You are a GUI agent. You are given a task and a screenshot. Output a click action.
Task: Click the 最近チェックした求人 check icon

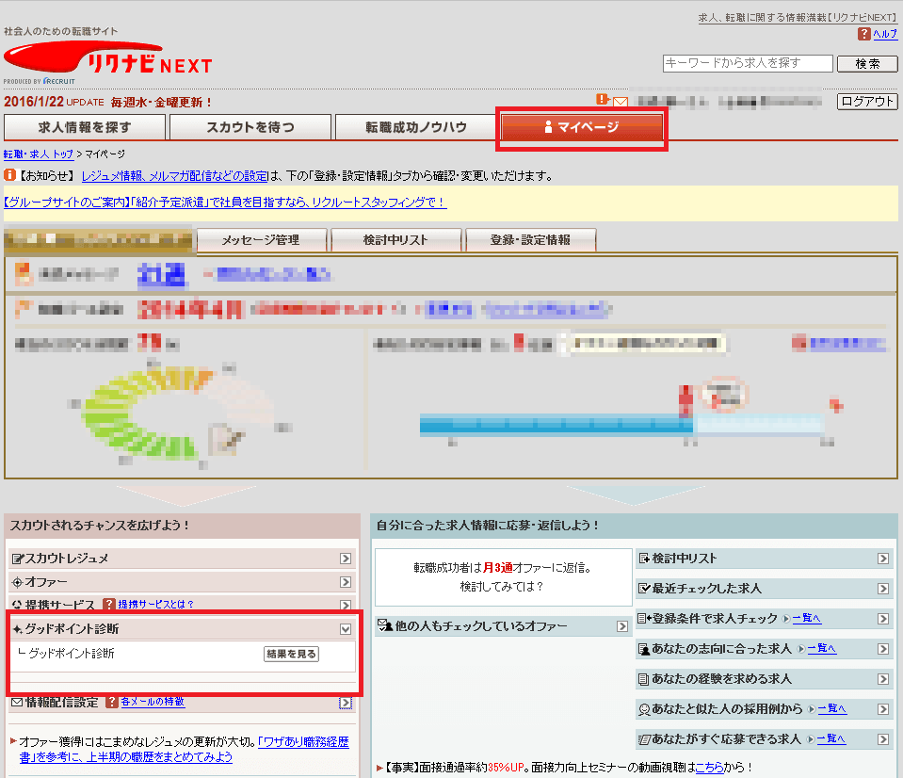[644, 588]
